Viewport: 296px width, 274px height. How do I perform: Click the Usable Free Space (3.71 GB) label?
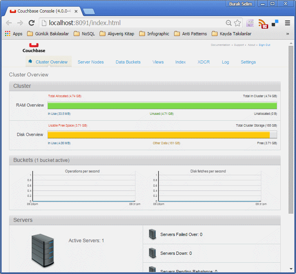click(67, 125)
